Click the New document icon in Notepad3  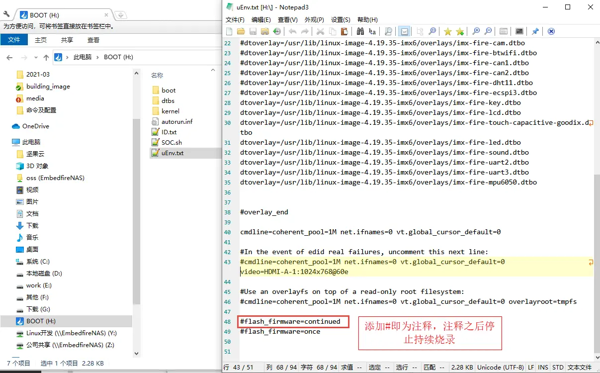[x=229, y=31]
